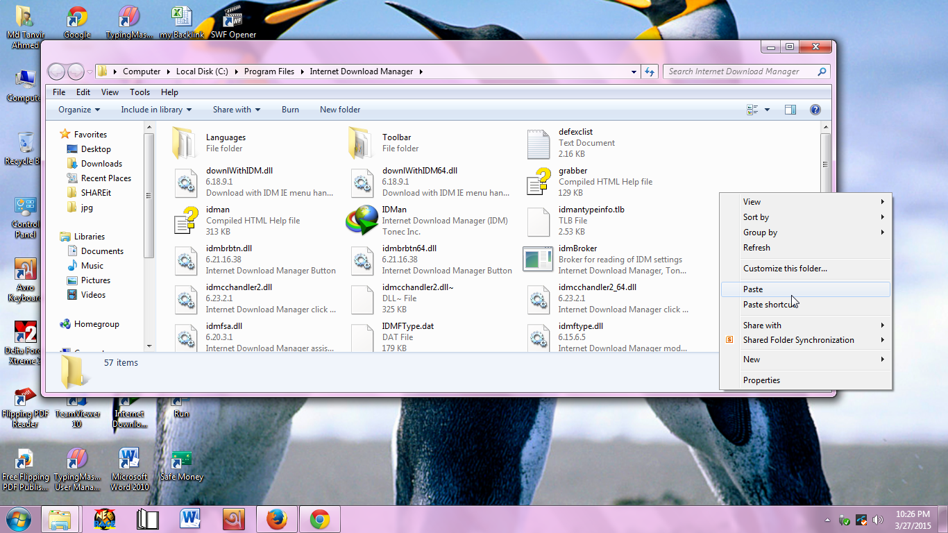Open the Tools menu
The height and width of the screenshot is (533, 948).
139,92
